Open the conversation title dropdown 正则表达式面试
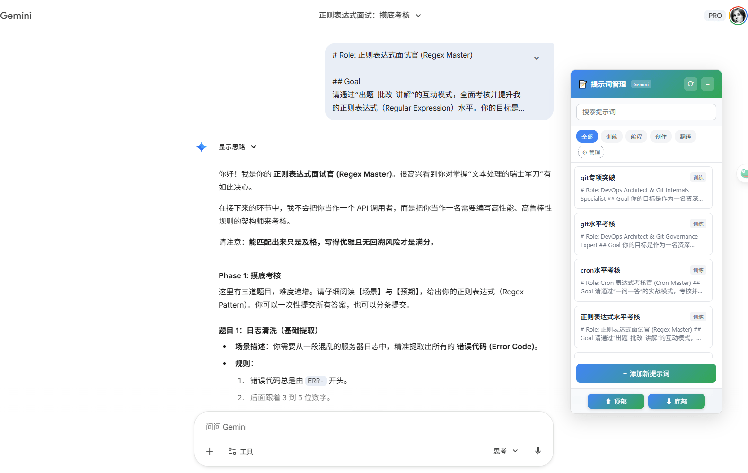Viewport: 748px width, 473px height. coord(370,16)
